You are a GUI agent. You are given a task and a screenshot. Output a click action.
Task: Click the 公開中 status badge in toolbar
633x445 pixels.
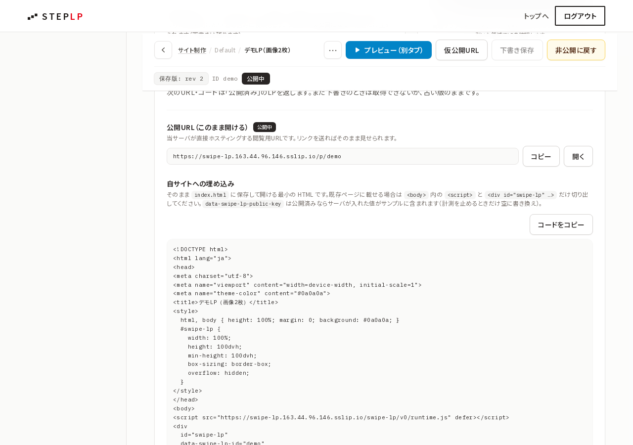pos(256,79)
